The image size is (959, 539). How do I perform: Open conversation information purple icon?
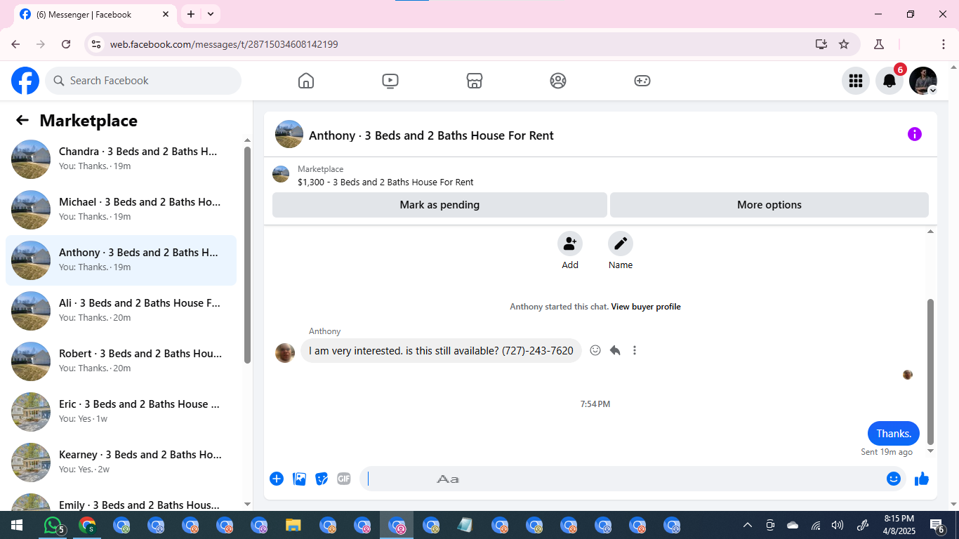915,134
